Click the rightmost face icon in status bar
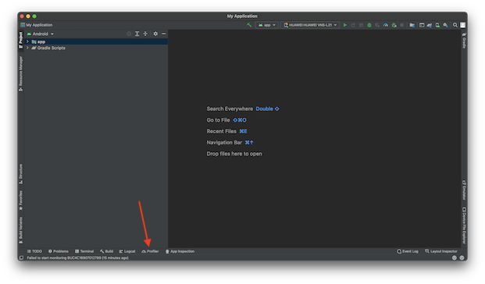This screenshot has height=284, width=485. click(x=462, y=257)
